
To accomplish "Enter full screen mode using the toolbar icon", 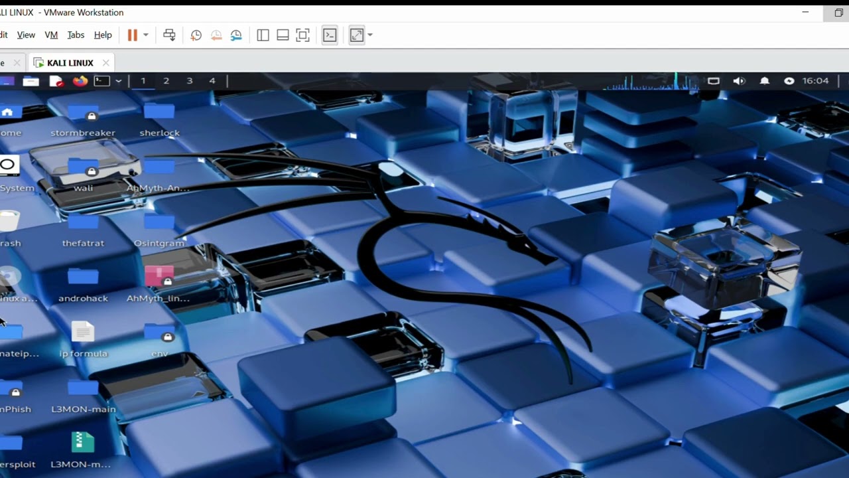I will coord(302,35).
